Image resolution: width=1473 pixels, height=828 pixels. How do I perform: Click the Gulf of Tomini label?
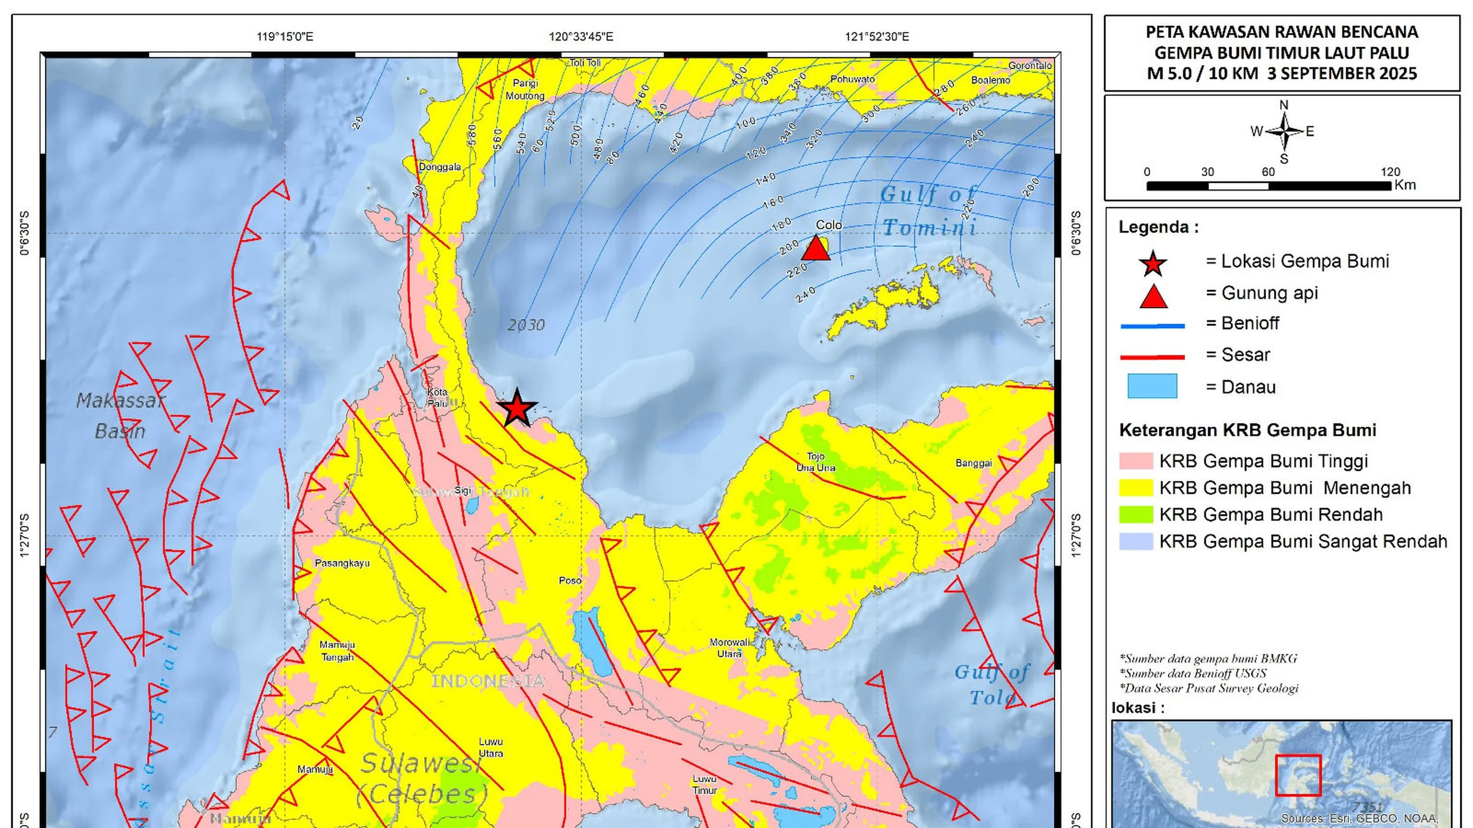[x=930, y=211]
